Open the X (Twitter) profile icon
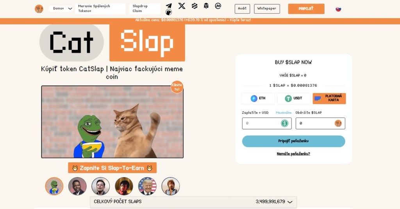This screenshot has width=400, height=209. (182, 5)
